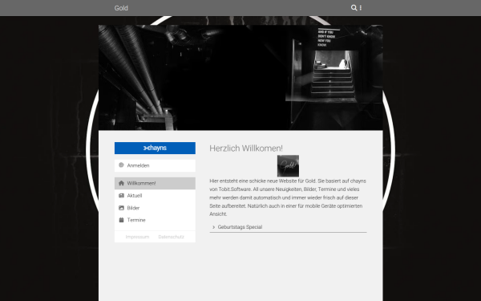Viewport: 481px width, 301px height.
Task: Click the Gold site title
Action: 121,8
